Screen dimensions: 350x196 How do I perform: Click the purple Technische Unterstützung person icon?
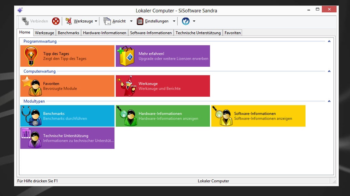tap(31, 138)
